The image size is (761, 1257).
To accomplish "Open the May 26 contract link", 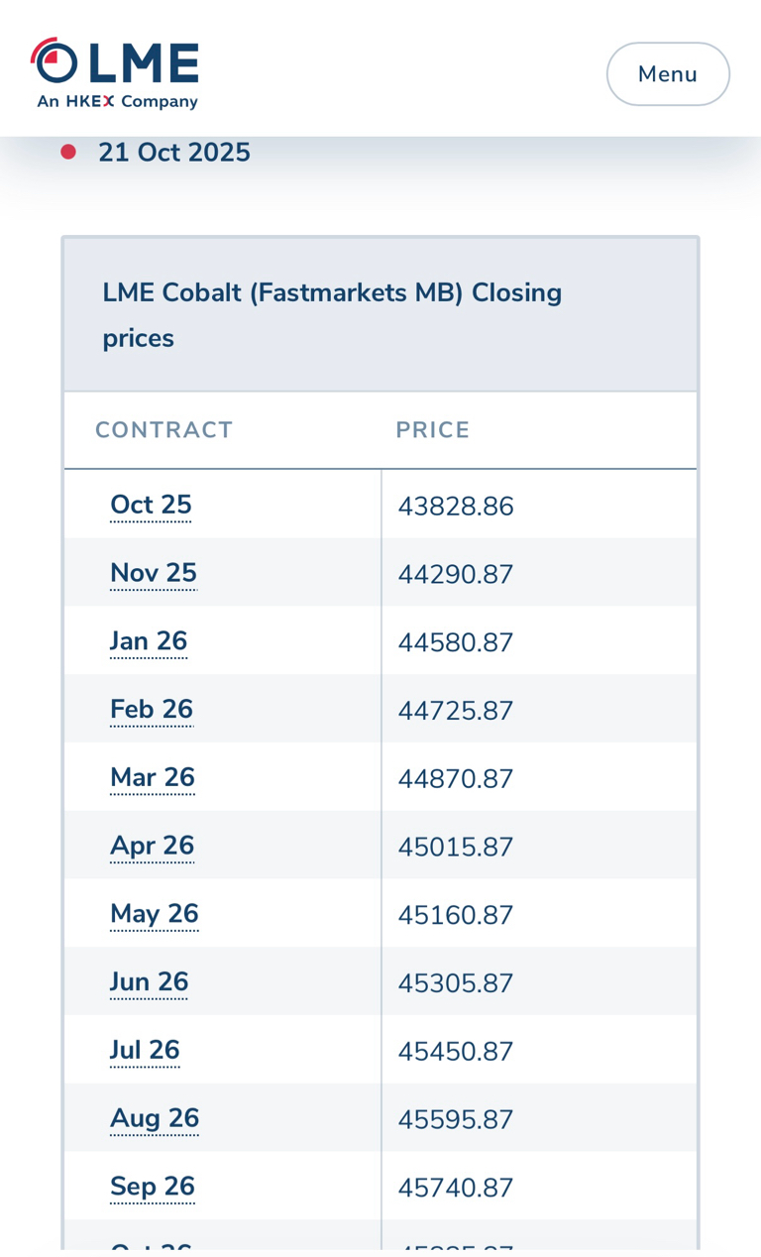I will [155, 914].
